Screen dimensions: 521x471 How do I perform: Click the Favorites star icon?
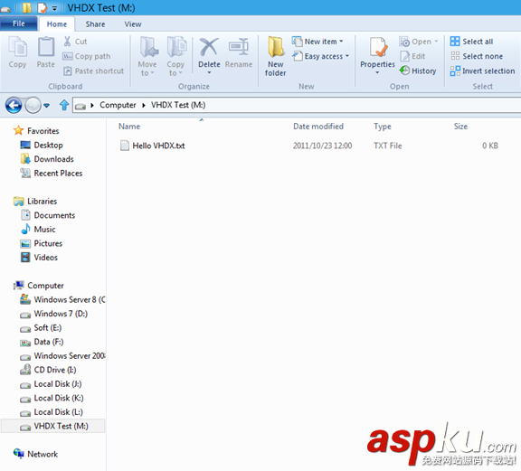click(x=18, y=130)
